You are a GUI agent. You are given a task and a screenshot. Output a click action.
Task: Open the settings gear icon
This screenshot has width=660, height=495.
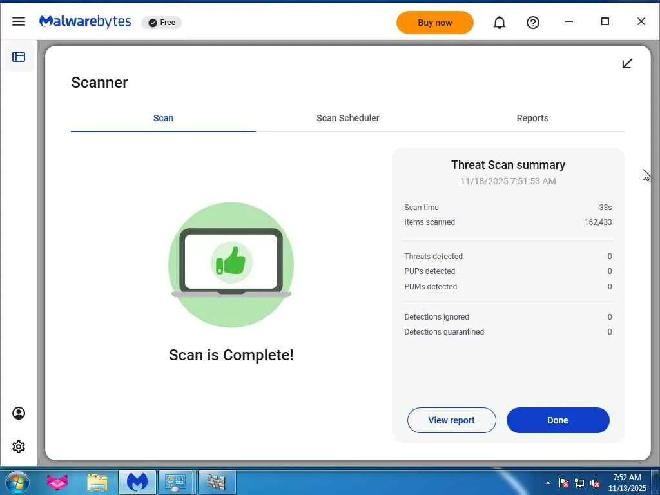[x=19, y=447]
